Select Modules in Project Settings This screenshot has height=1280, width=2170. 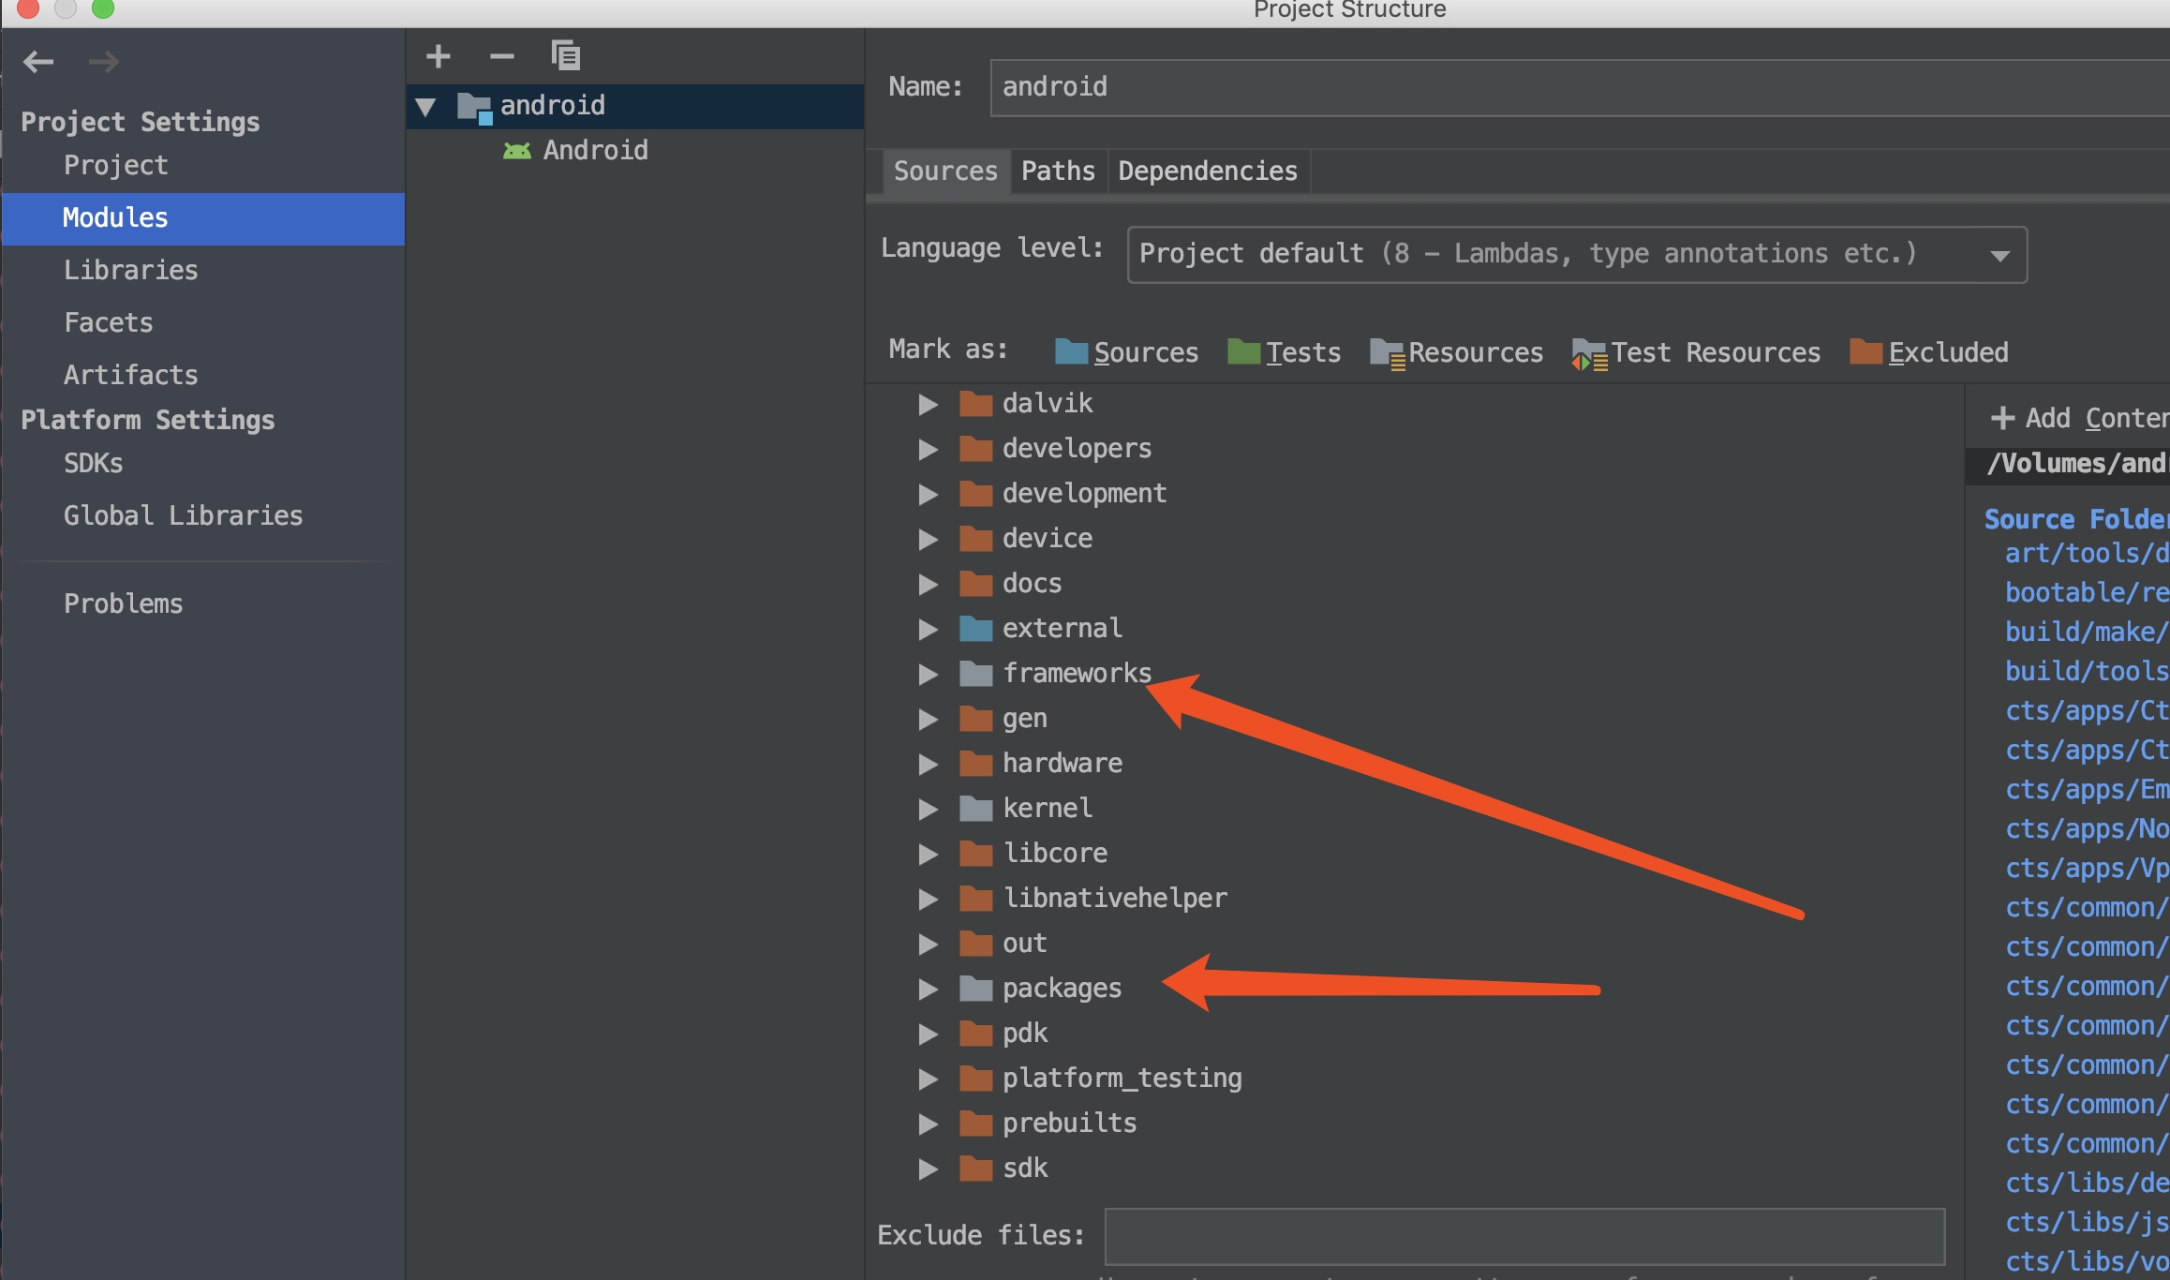click(x=114, y=216)
